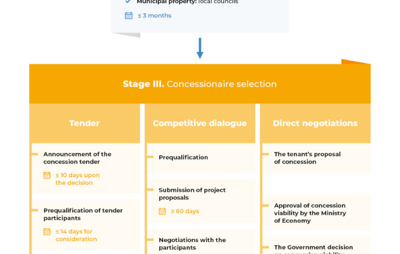Click calendar icon beside ≥ 60 days

[x=162, y=211]
